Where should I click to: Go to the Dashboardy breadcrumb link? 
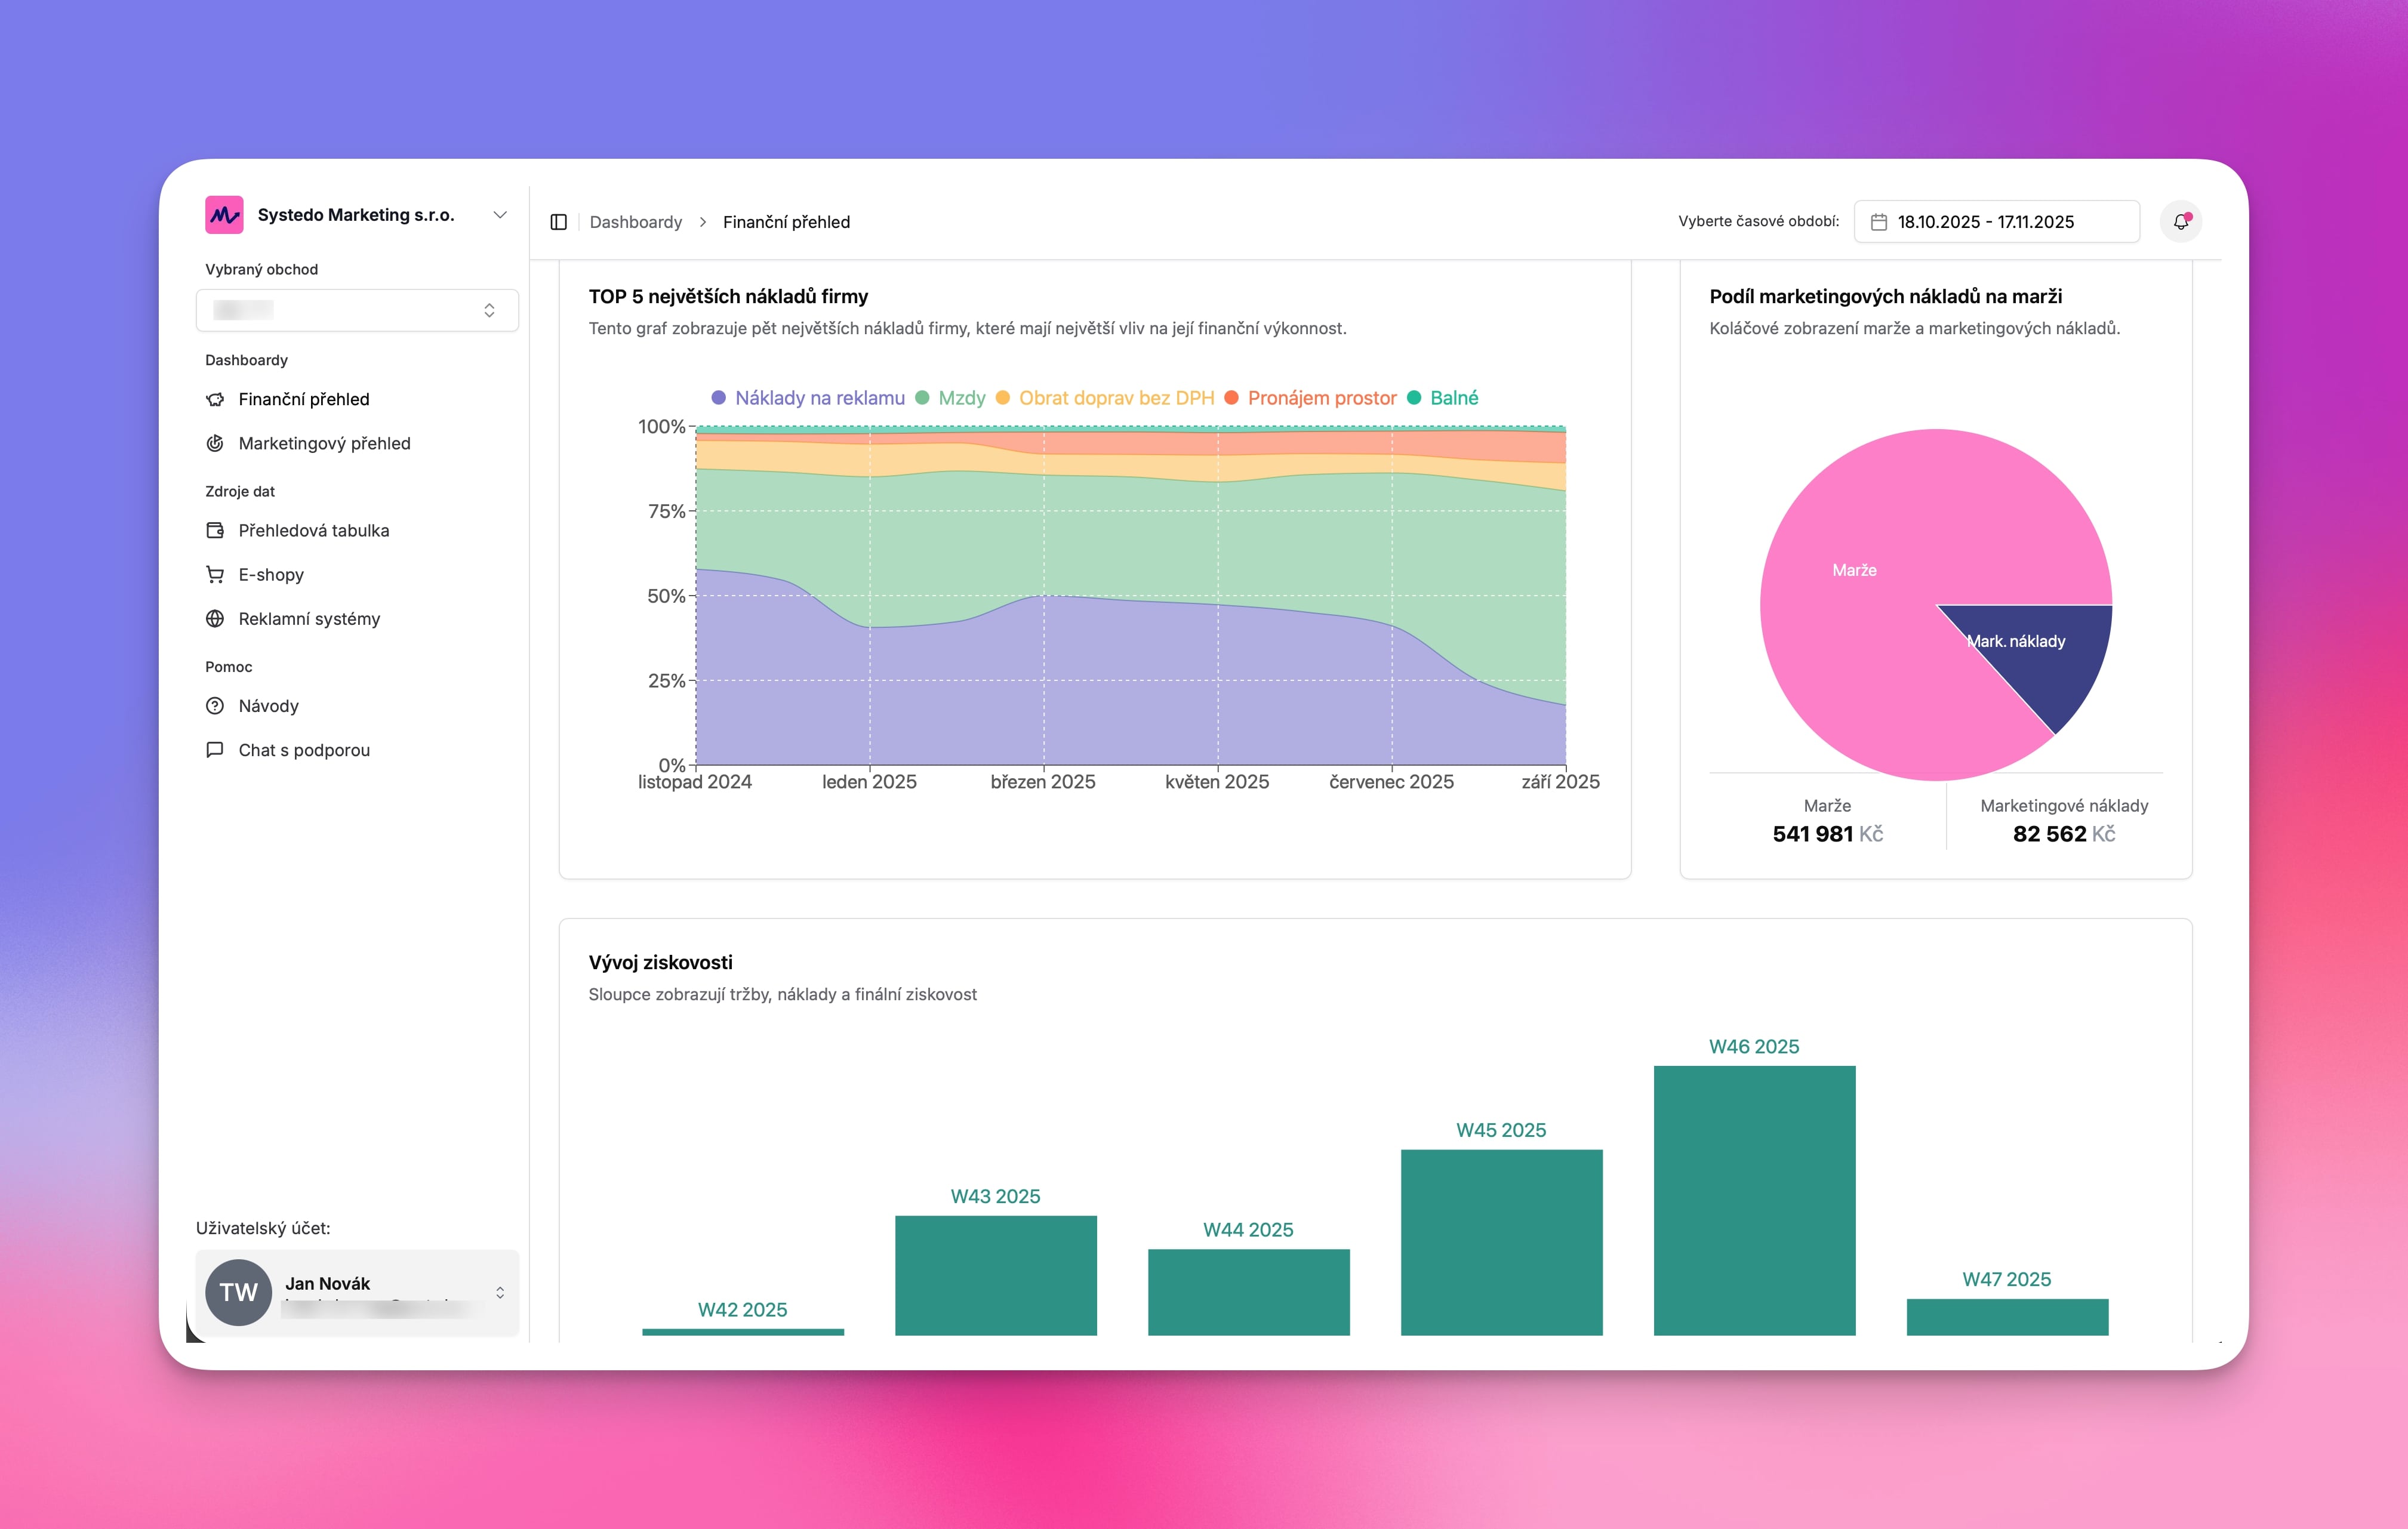pyautogui.click(x=635, y=222)
